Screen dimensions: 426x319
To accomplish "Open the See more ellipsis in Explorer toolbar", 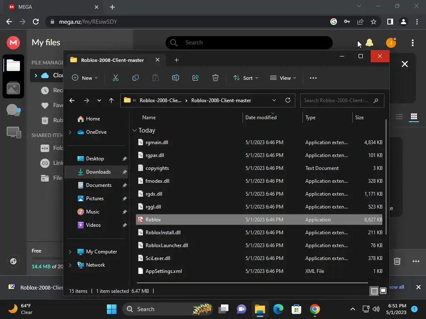I will click(313, 78).
